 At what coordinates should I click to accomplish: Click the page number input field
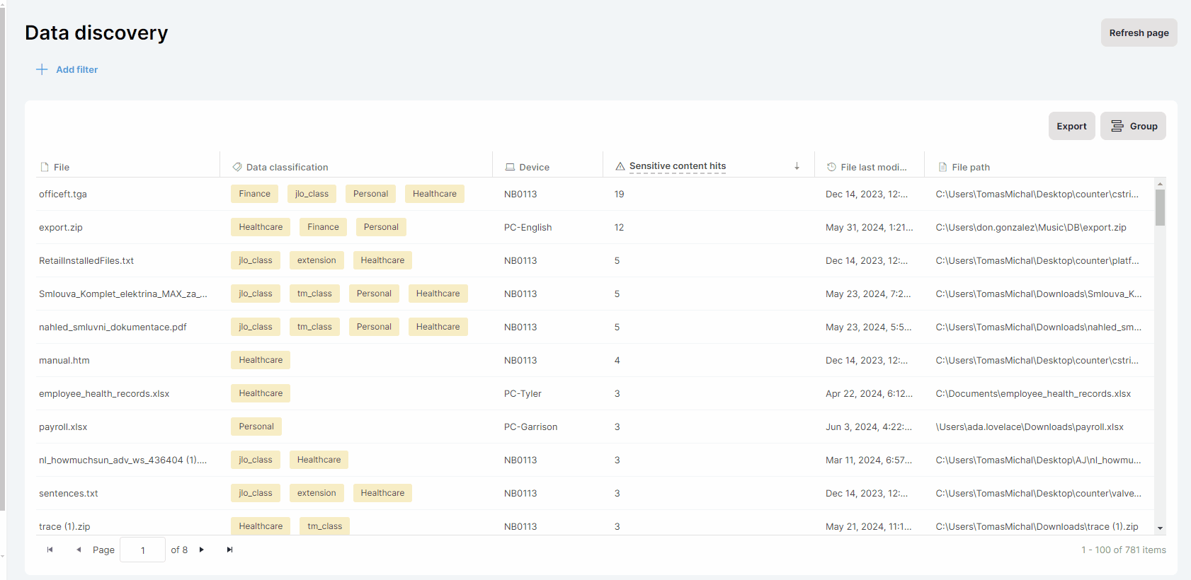point(142,550)
